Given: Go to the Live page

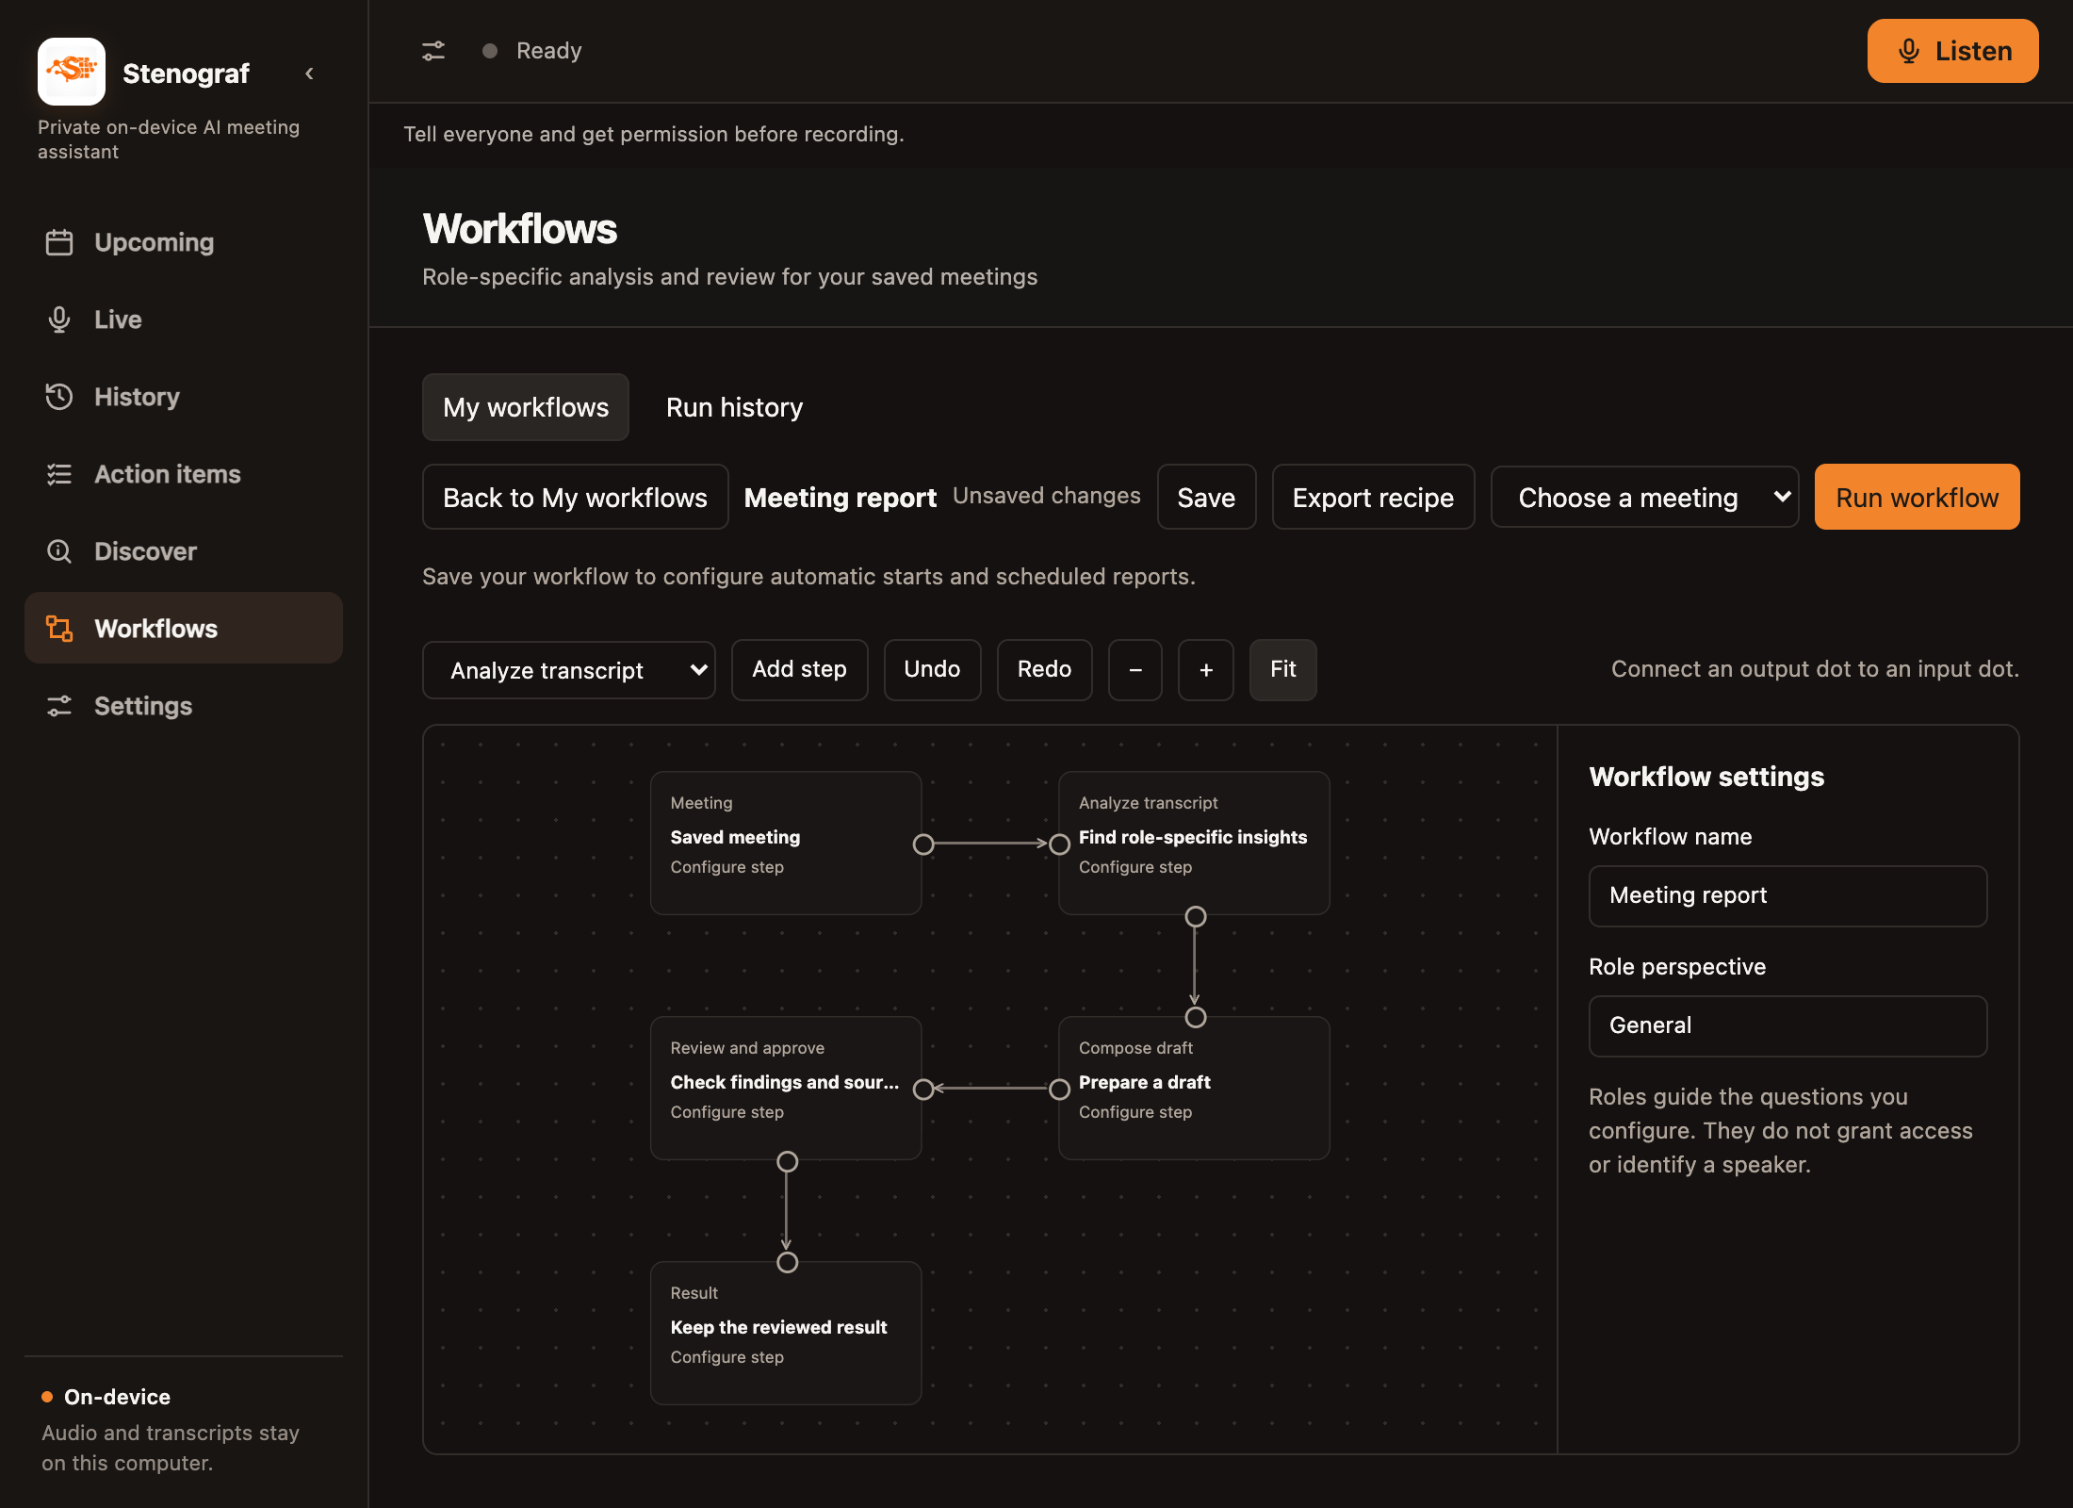Looking at the screenshot, I should pos(184,320).
